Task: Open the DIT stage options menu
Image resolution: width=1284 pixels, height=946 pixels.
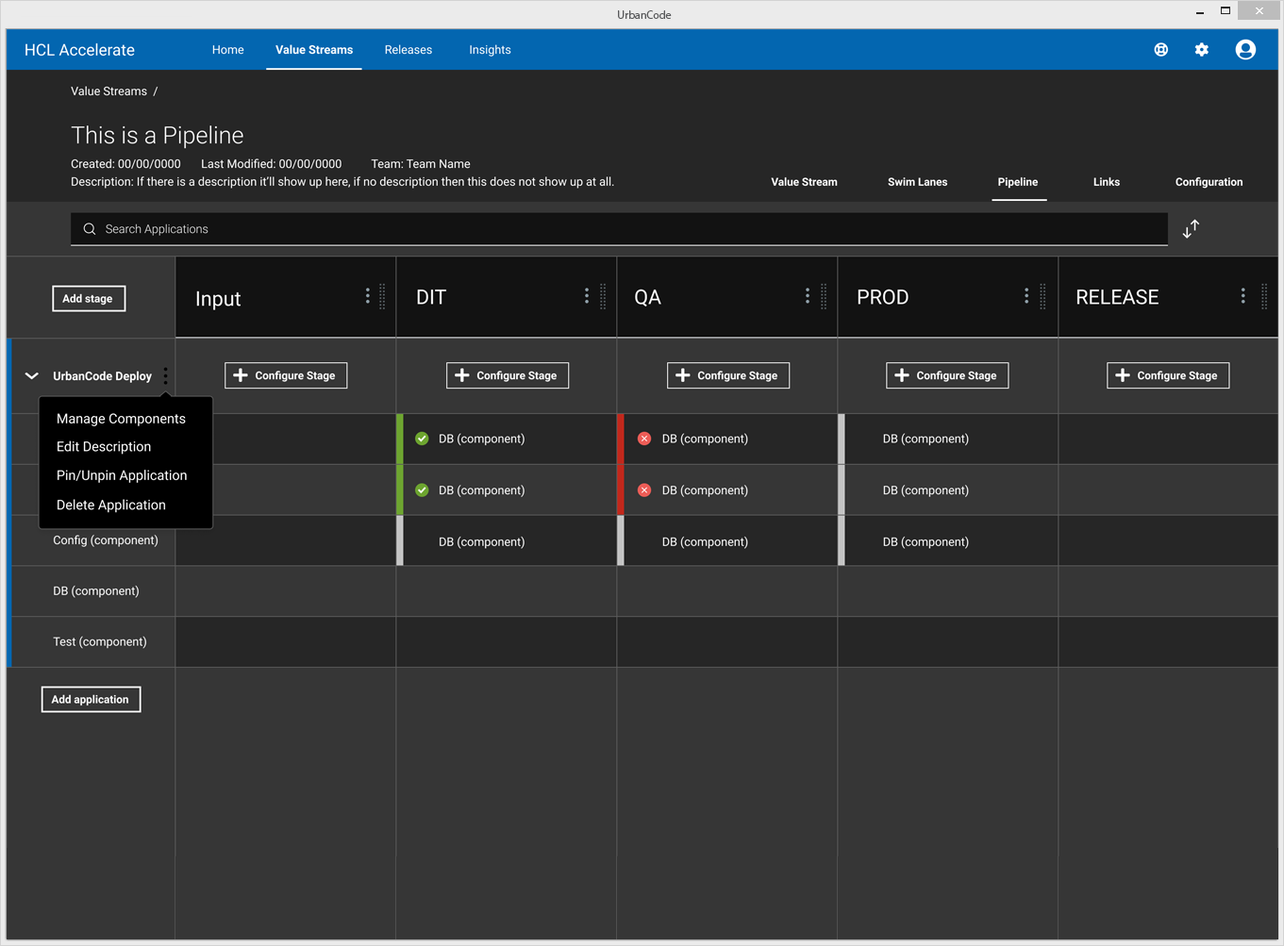Action: click(587, 296)
